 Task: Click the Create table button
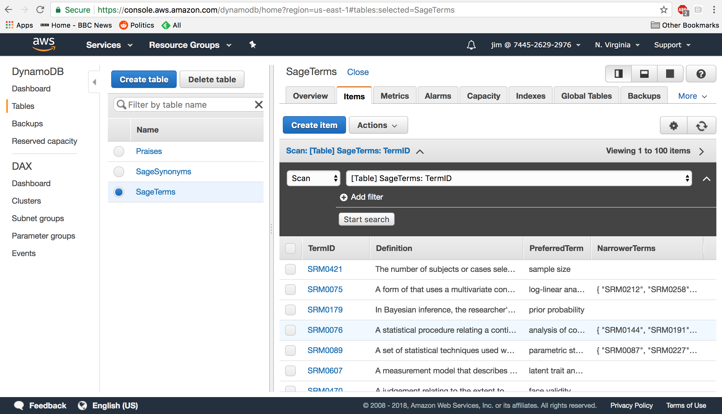[144, 79]
